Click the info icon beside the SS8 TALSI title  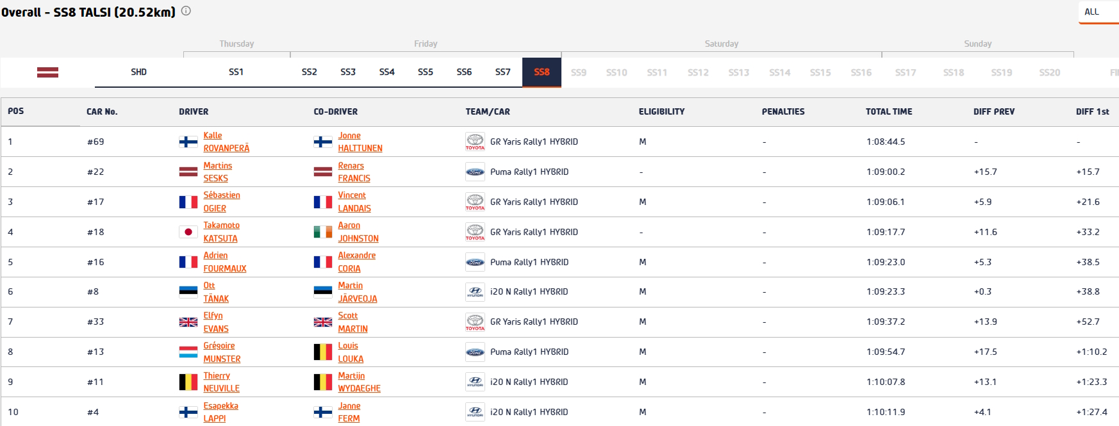[x=186, y=11]
